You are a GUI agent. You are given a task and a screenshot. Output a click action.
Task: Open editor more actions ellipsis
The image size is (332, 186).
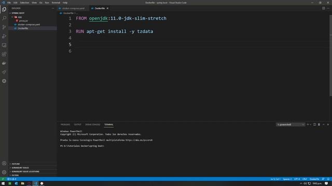(x=328, y=8)
